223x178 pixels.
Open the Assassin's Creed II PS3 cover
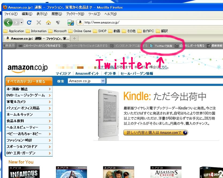click(166, 172)
